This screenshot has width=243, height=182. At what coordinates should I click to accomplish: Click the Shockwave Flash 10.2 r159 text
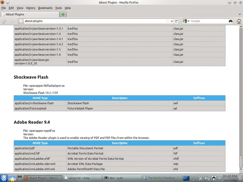click(x=40, y=93)
